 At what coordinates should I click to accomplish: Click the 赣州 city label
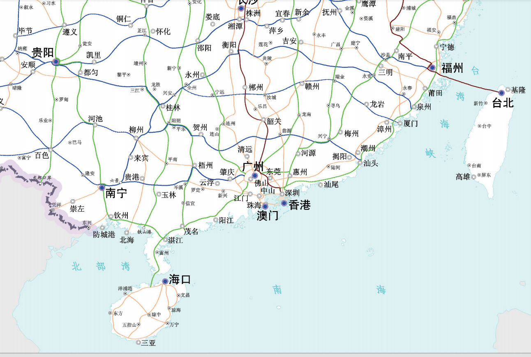point(312,86)
